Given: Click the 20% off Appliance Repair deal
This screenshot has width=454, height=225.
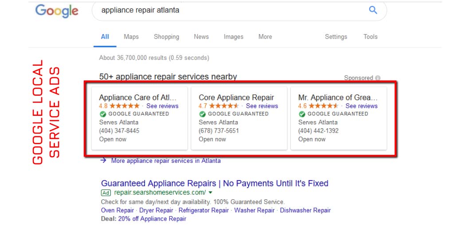Looking at the screenshot, I should coord(152,219).
